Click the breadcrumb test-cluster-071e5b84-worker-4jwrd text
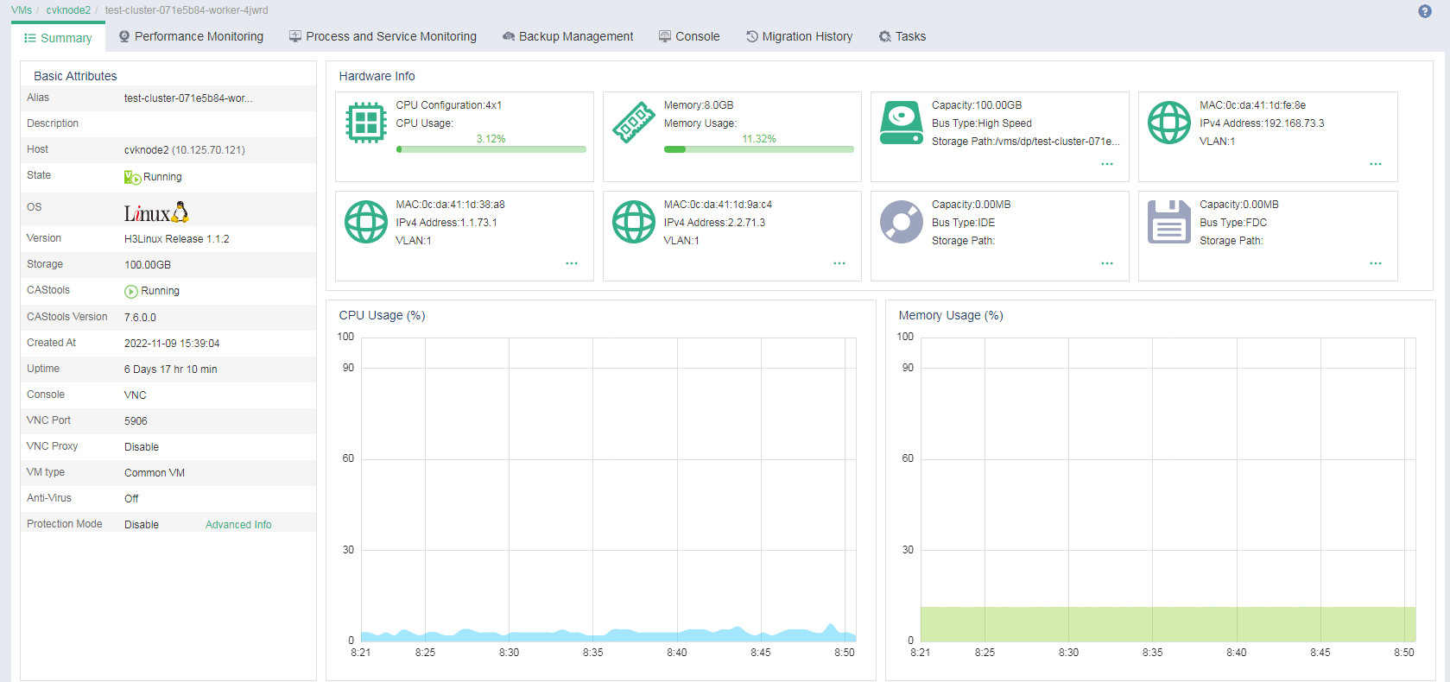 (187, 10)
